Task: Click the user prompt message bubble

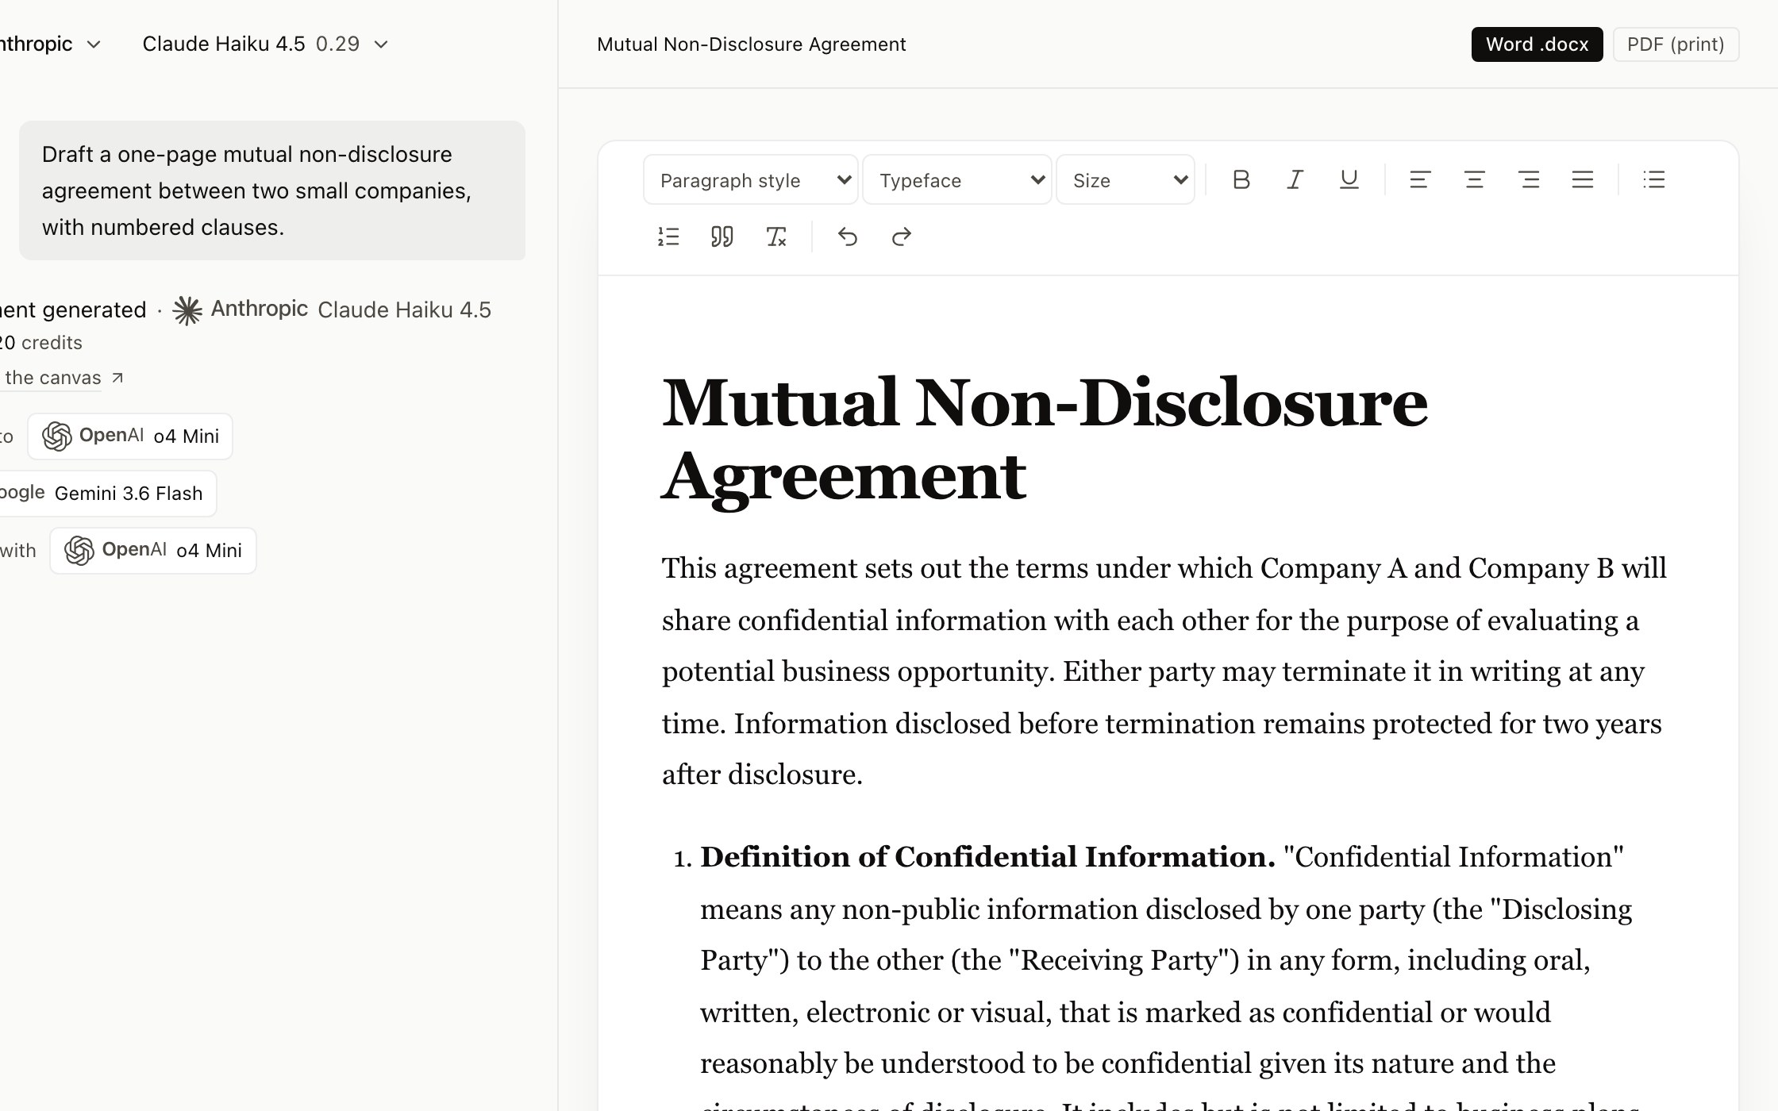Action: [272, 190]
